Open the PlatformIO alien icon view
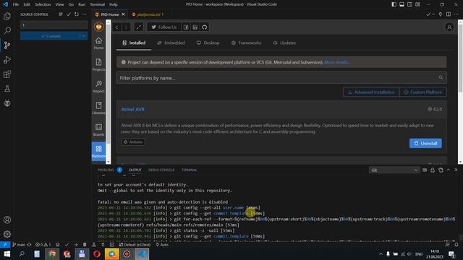Image resolution: width=463 pixels, height=260 pixels. 7,103
